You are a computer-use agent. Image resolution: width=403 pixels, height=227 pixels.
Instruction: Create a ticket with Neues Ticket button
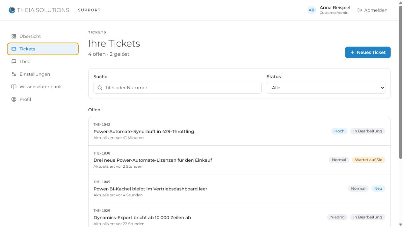click(x=368, y=52)
